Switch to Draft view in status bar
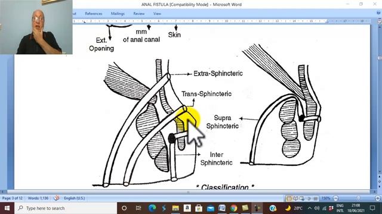 coord(316,199)
